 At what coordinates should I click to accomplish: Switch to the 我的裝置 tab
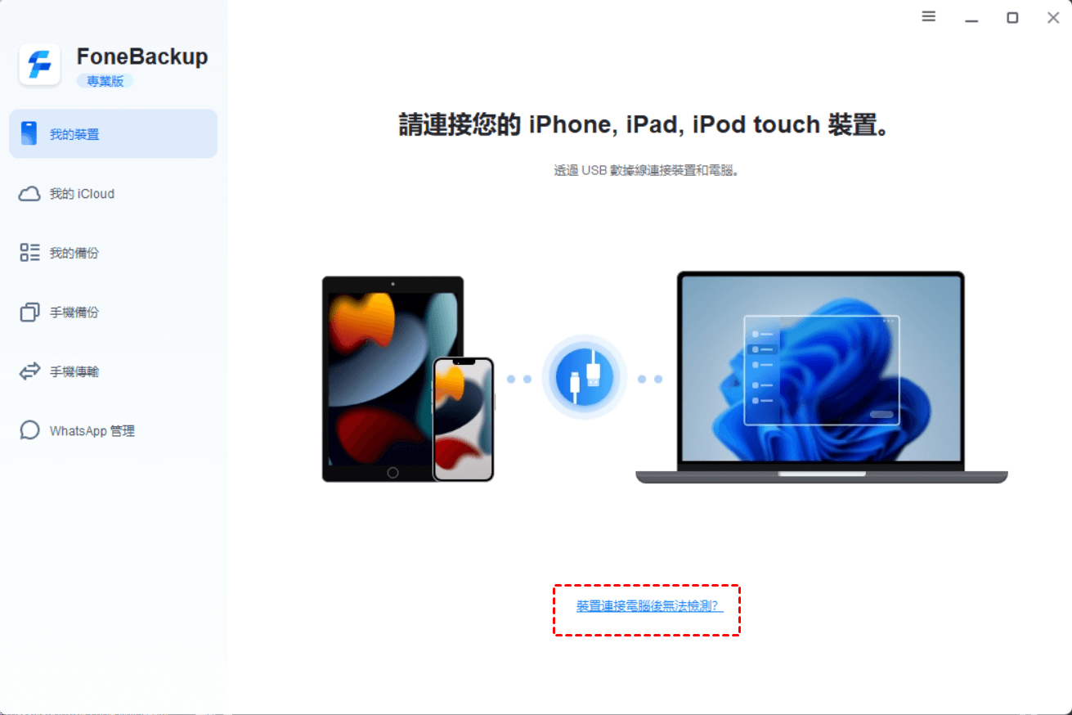pyautogui.click(x=114, y=134)
